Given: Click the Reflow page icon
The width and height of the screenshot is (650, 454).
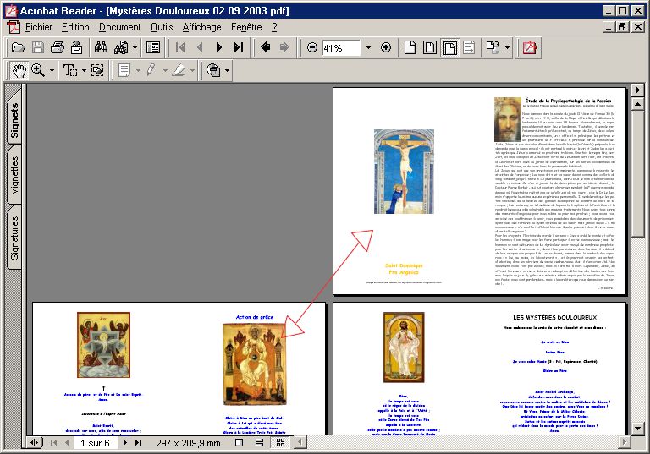Looking at the screenshot, I should click(x=469, y=47).
